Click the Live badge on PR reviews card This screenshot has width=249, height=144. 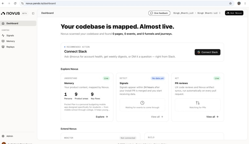[x=217, y=78]
